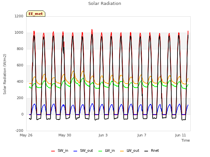
Task: Select the Rnet legend entry
Action: 152,151
